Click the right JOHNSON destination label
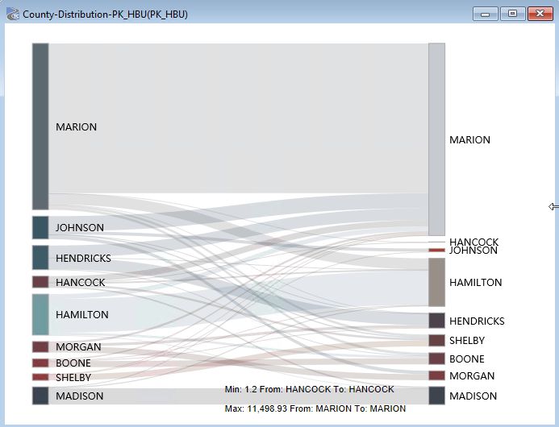Screen dimensions: 559x427 coord(473,251)
